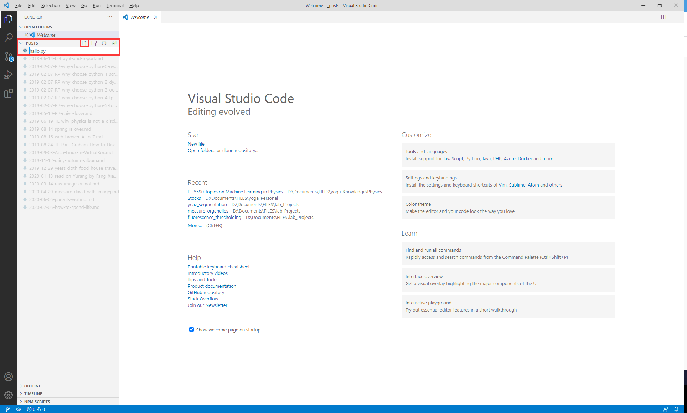Open the Extensions view
687x413 pixels.
coord(9,94)
